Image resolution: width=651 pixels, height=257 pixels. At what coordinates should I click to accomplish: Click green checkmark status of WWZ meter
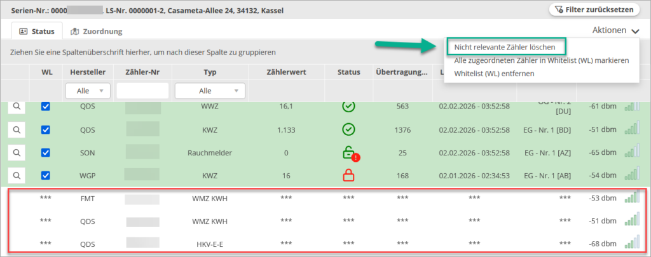tap(348, 107)
